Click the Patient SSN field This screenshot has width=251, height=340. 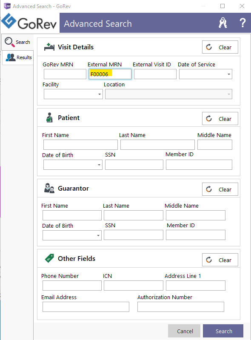pyautogui.click(x=134, y=165)
